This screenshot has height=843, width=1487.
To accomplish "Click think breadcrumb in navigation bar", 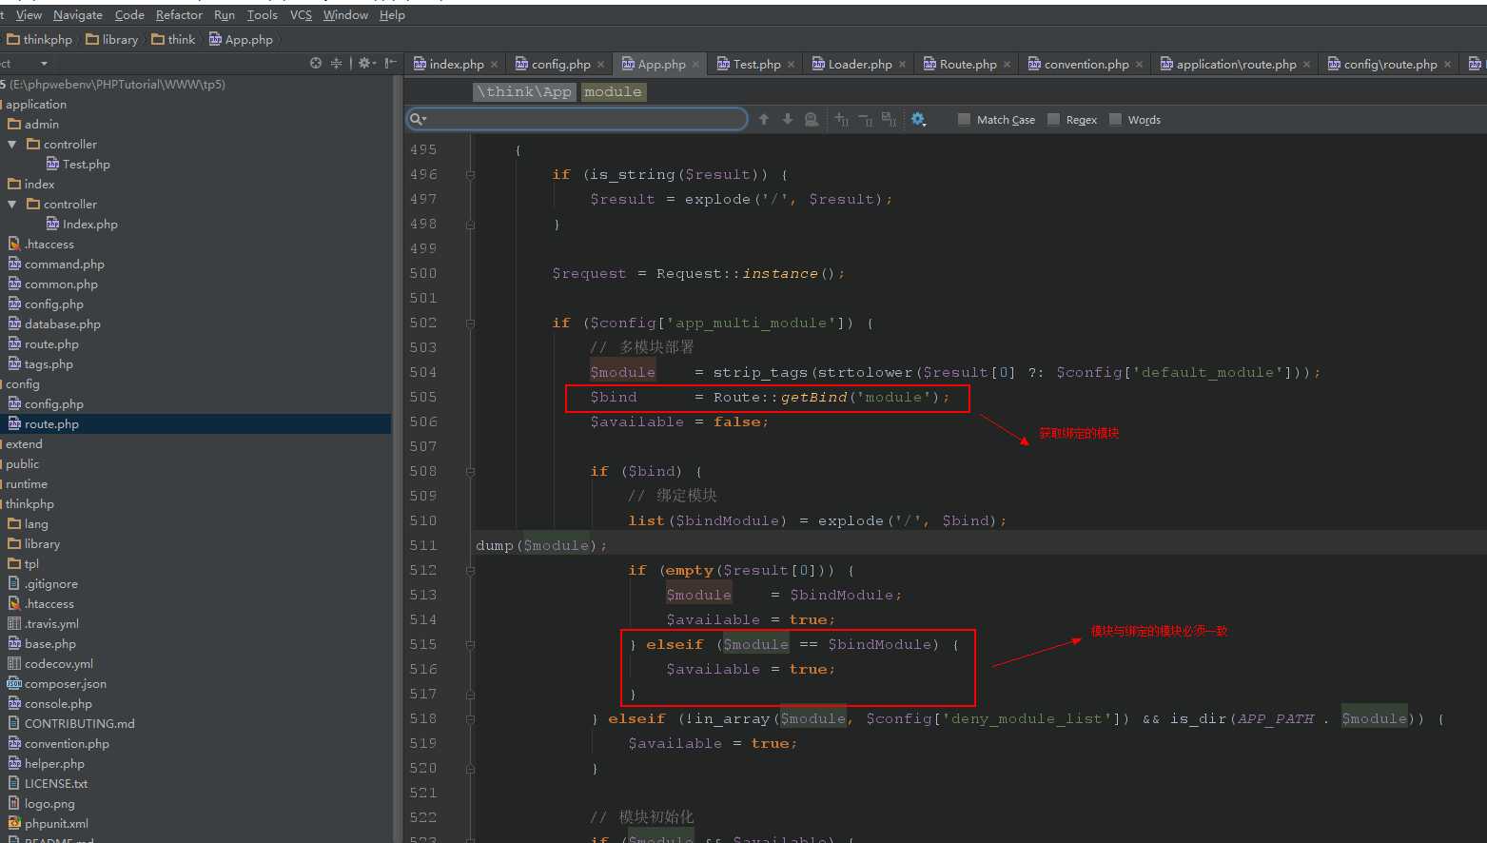I will (173, 40).
